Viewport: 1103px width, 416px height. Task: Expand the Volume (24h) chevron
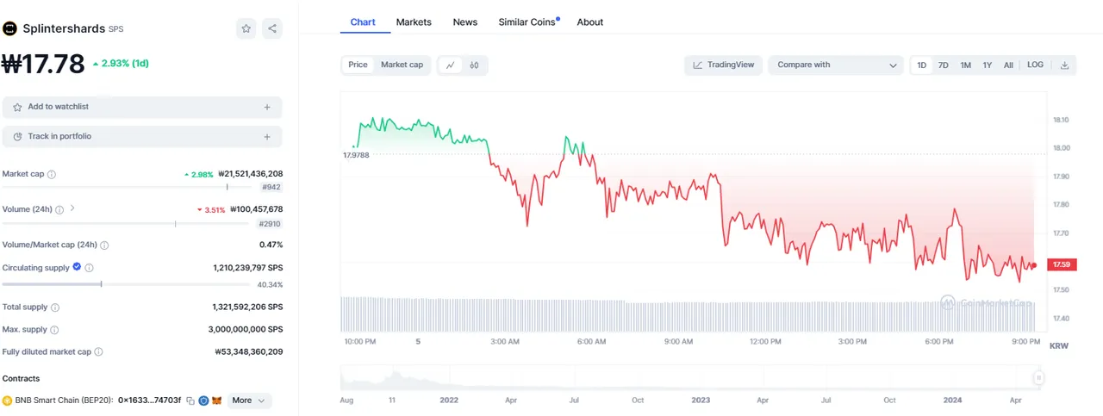72,208
